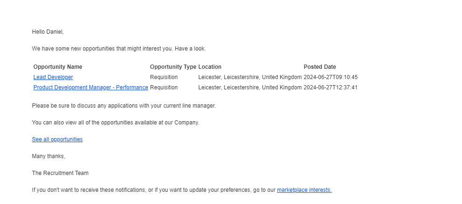Click the Opportunity Name column header
This screenshot has height=204, width=462.
[58, 67]
